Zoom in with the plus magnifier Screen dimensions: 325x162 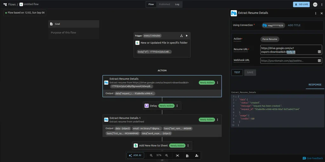167,155
